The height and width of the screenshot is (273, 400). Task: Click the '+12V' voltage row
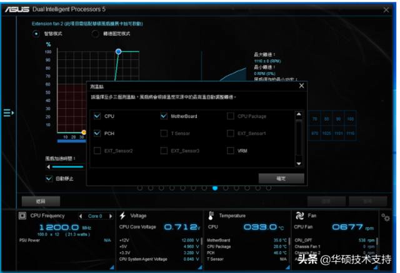point(159,241)
